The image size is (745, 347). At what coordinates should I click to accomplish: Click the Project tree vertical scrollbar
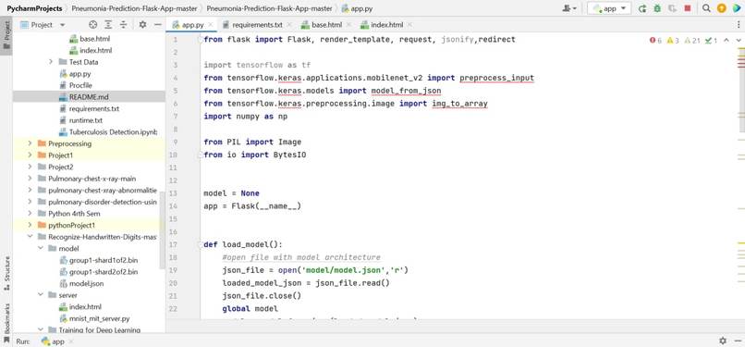pyautogui.click(x=163, y=230)
